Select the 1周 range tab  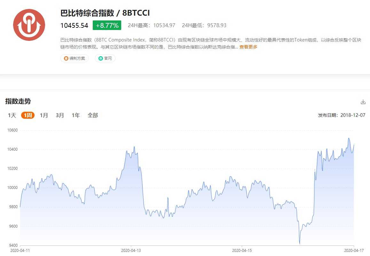[x=28, y=115]
